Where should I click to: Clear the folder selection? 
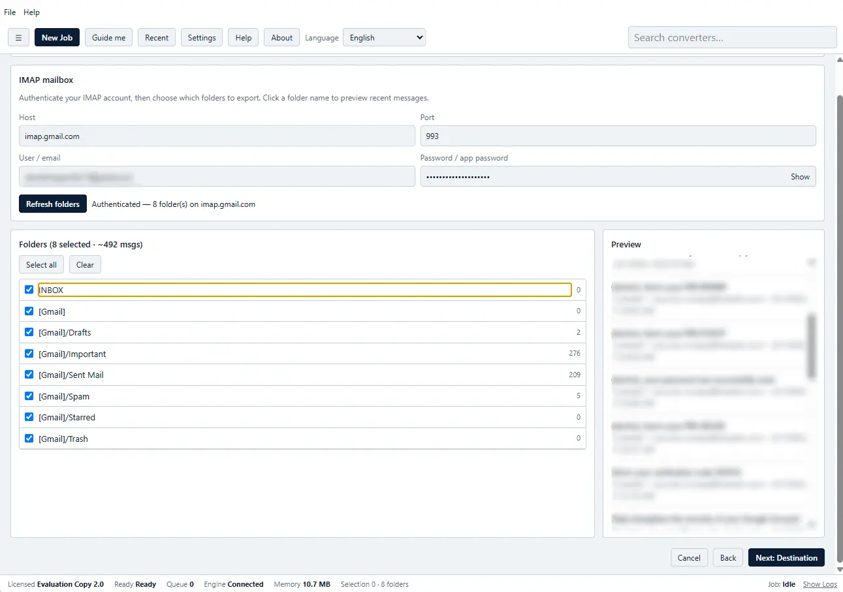click(85, 264)
